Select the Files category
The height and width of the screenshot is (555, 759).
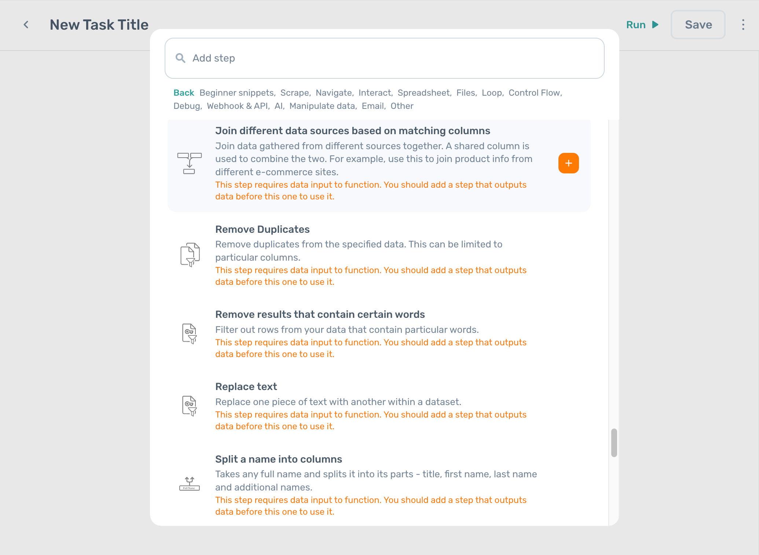point(466,93)
